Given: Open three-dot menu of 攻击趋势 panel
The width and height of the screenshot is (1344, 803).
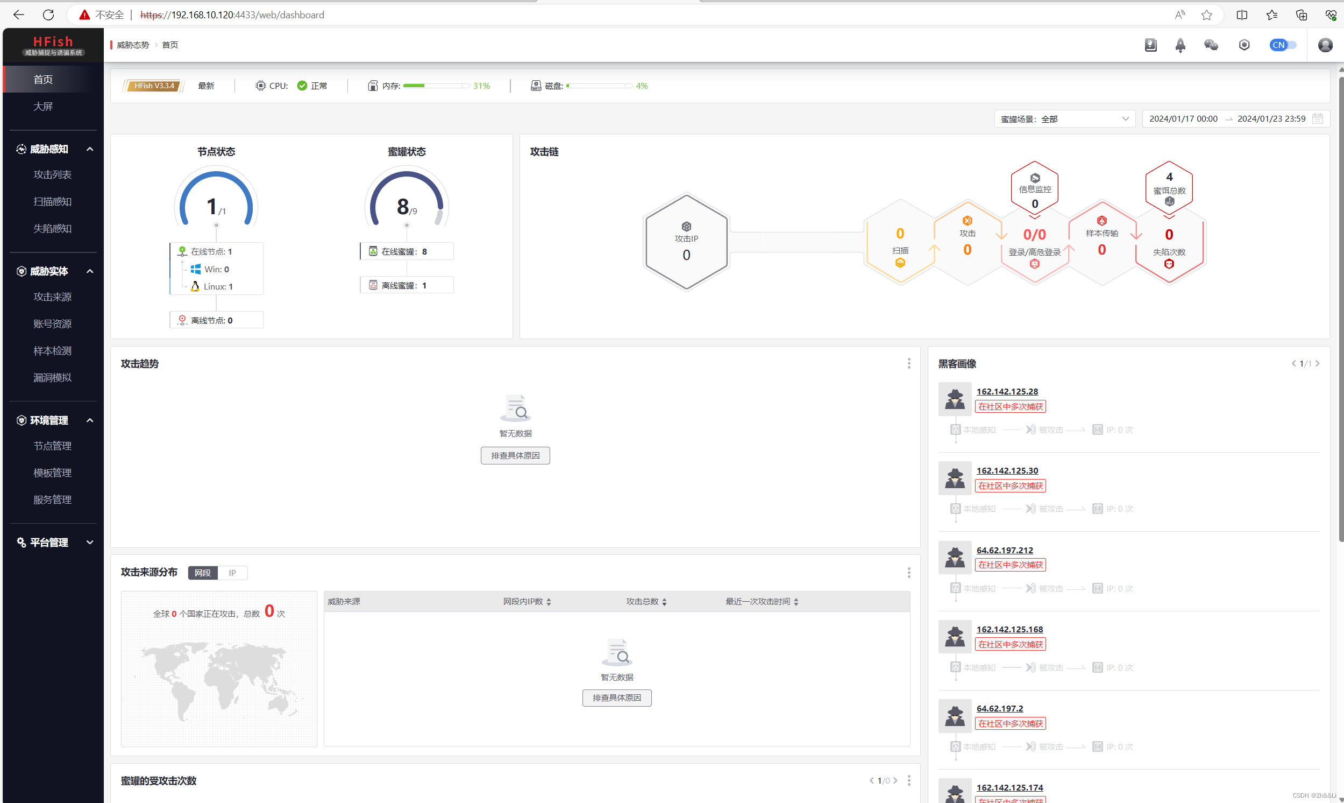Looking at the screenshot, I should click(909, 364).
